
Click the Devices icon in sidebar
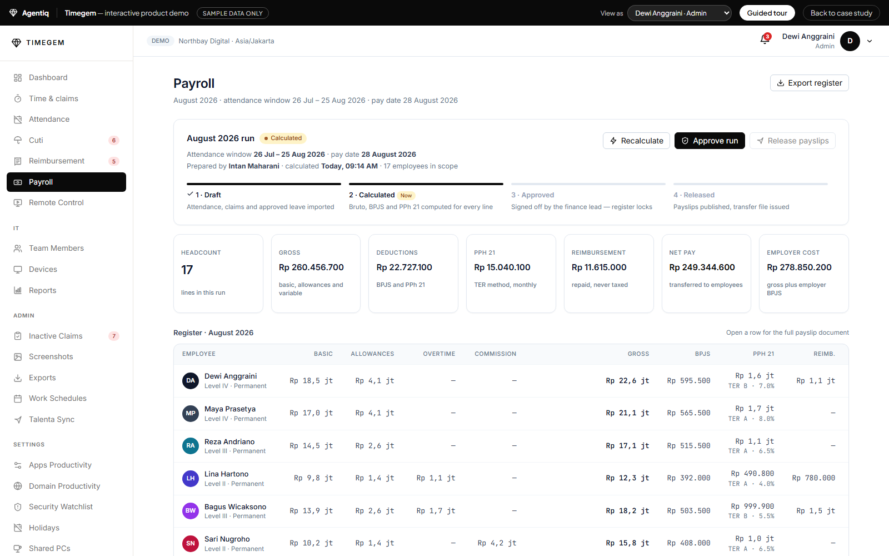18,270
